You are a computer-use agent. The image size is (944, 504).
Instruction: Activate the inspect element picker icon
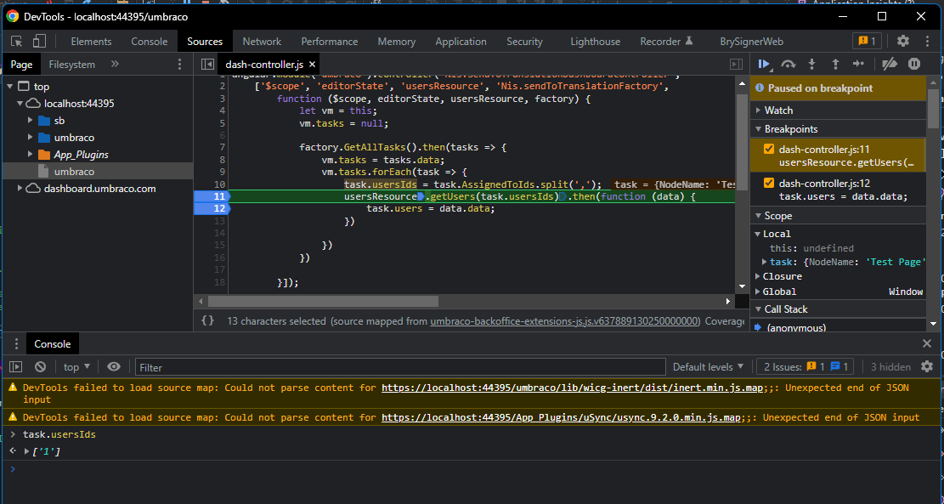[x=17, y=41]
